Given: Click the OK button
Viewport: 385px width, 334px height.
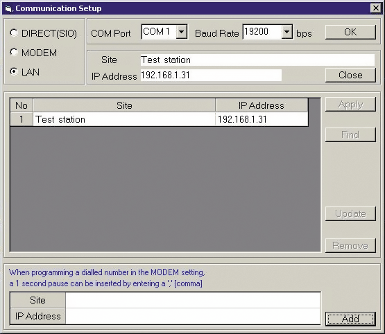Looking at the screenshot, I should pyautogui.click(x=350, y=32).
